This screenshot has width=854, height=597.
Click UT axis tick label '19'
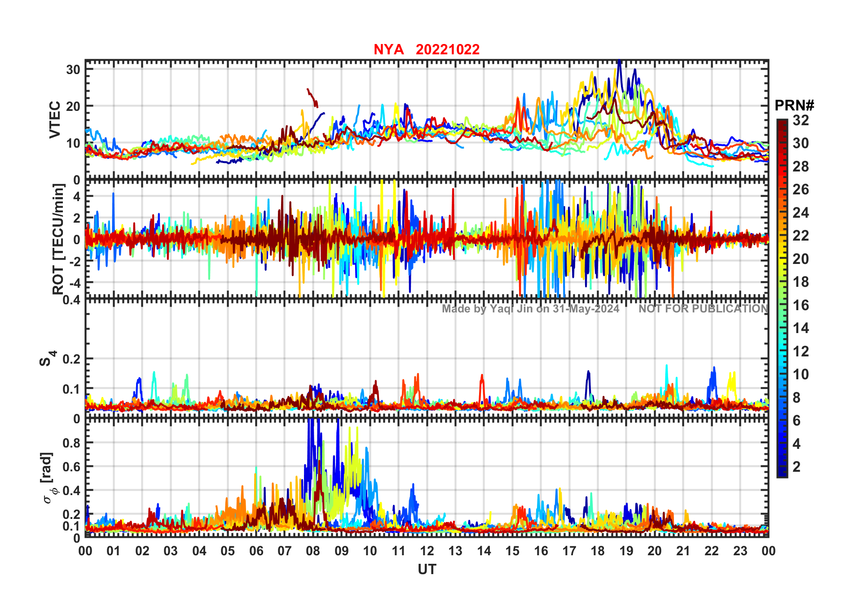tap(626, 551)
